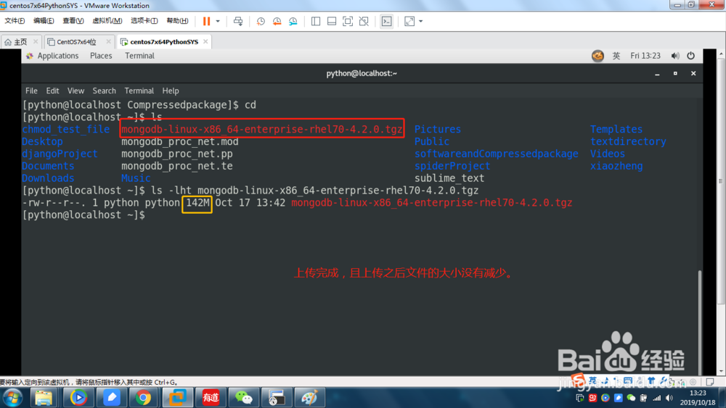Open the 虚拟机(M) menu
The height and width of the screenshot is (408, 726).
(x=107, y=21)
